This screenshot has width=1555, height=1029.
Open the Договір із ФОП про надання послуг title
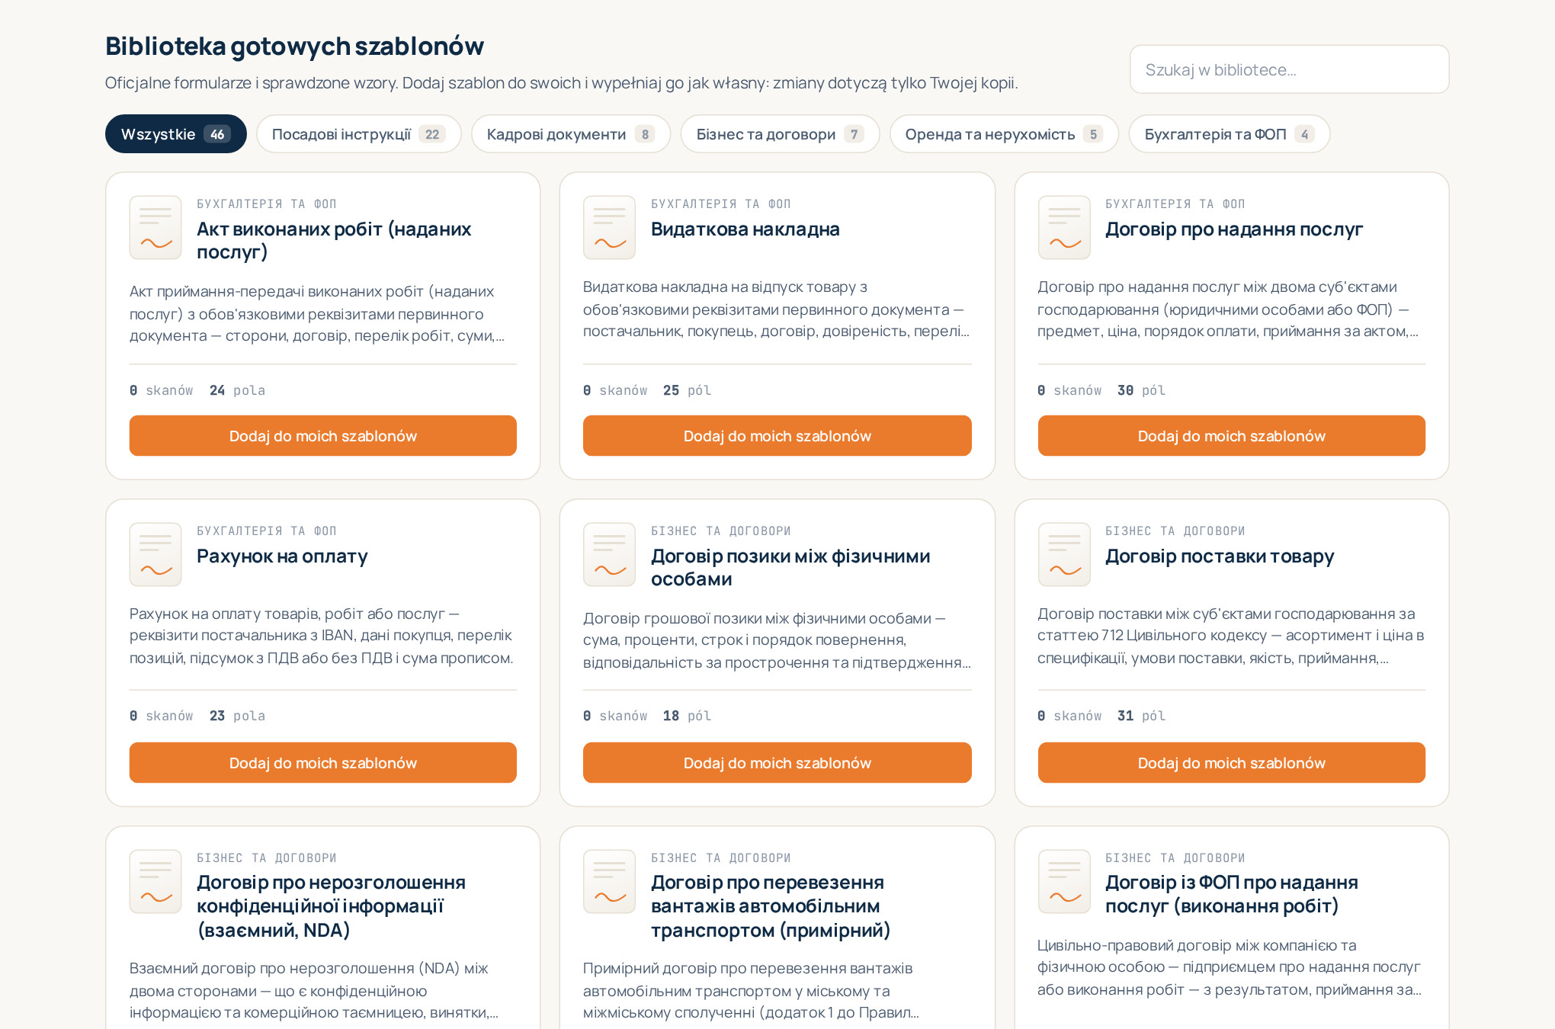pos(1232,894)
